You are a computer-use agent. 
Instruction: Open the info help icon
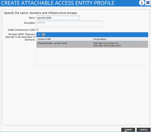(x=142, y=3)
